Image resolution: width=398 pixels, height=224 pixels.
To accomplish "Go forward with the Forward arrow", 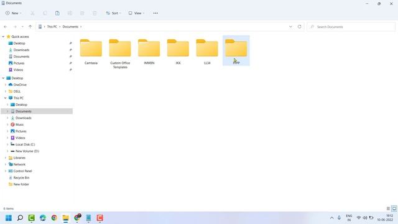I will (x=15, y=27).
